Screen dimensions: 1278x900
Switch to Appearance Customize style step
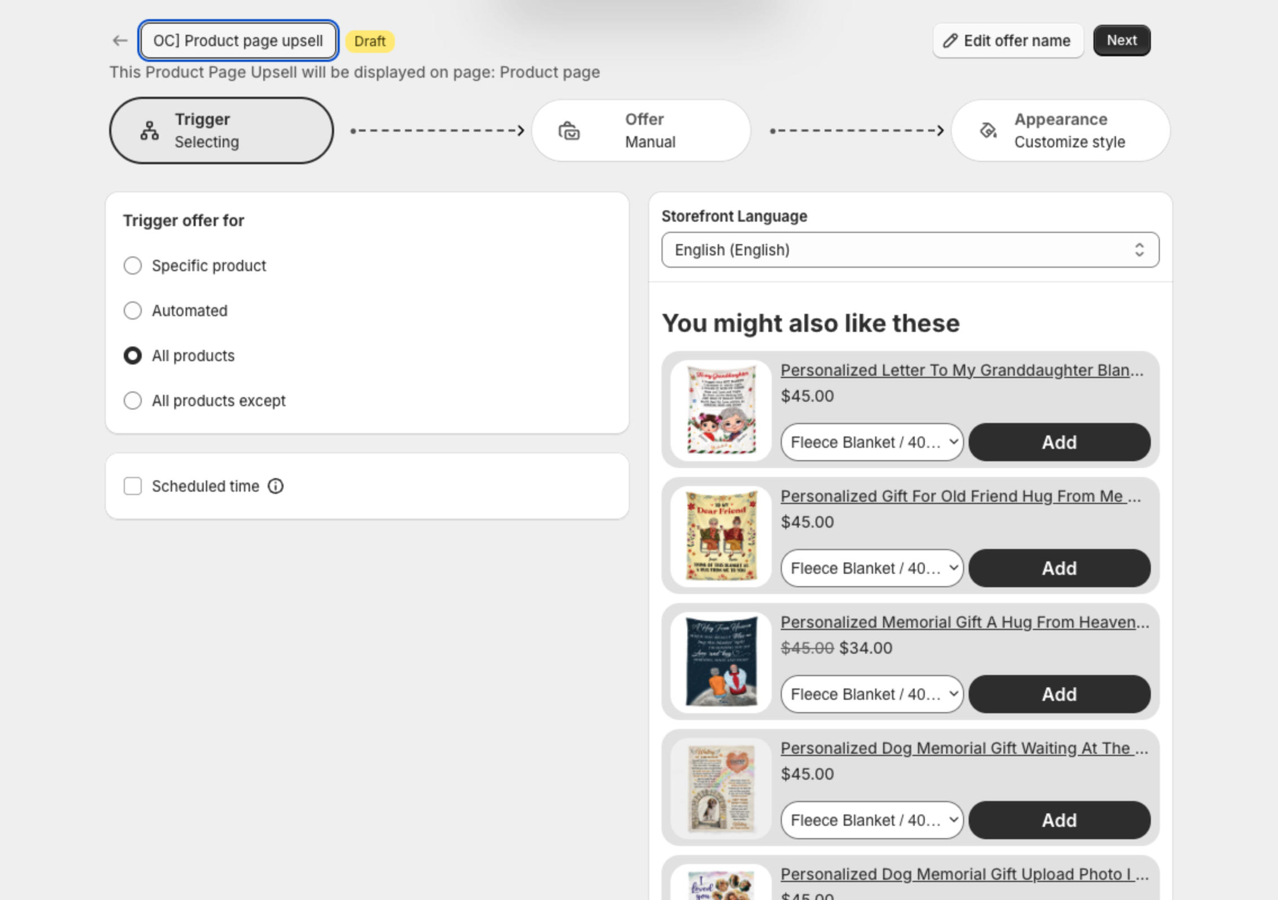tap(1060, 130)
